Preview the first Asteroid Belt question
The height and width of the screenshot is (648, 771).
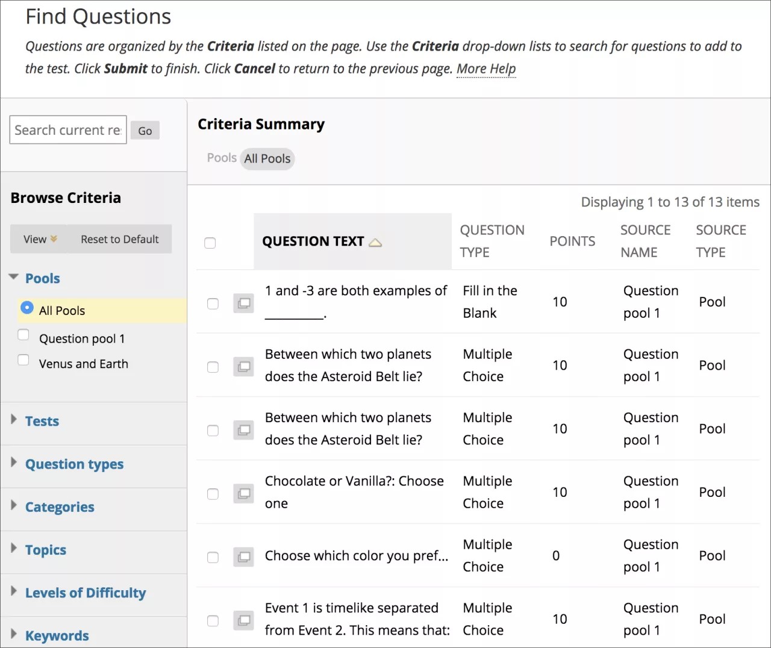(243, 367)
